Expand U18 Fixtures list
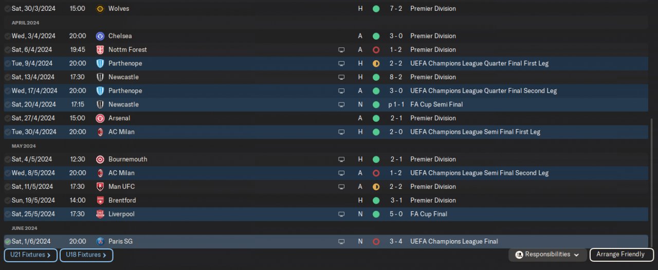The height and width of the screenshot is (270, 658). tap(86, 255)
